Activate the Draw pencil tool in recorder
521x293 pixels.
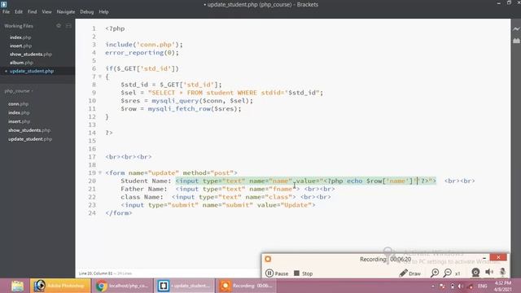(x=410, y=273)
